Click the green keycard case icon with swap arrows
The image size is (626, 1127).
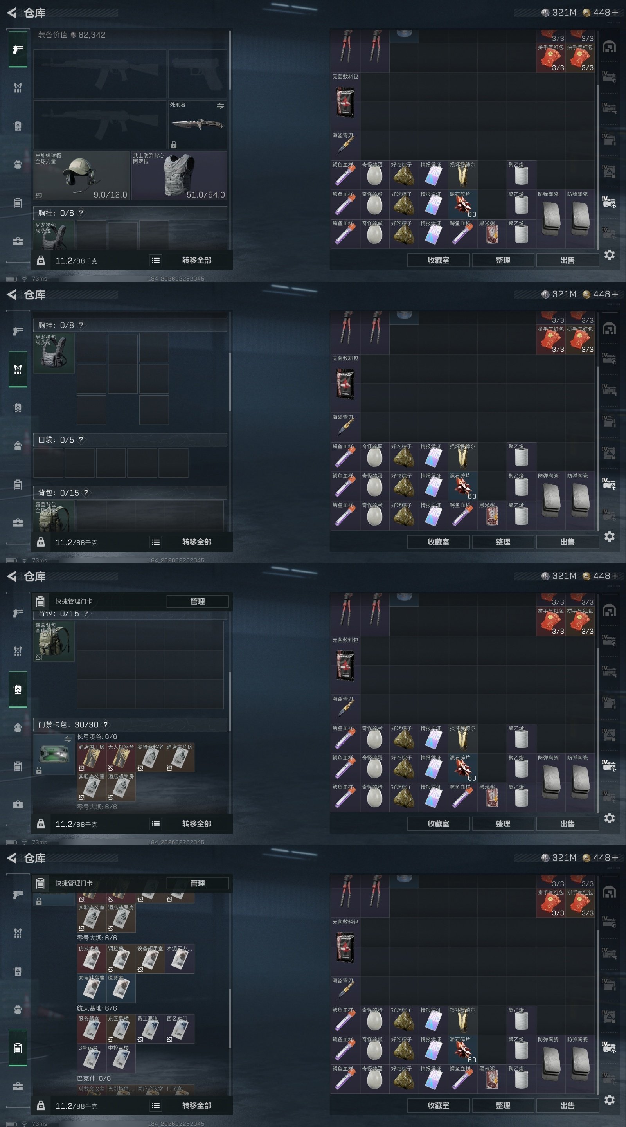[54, 754]
